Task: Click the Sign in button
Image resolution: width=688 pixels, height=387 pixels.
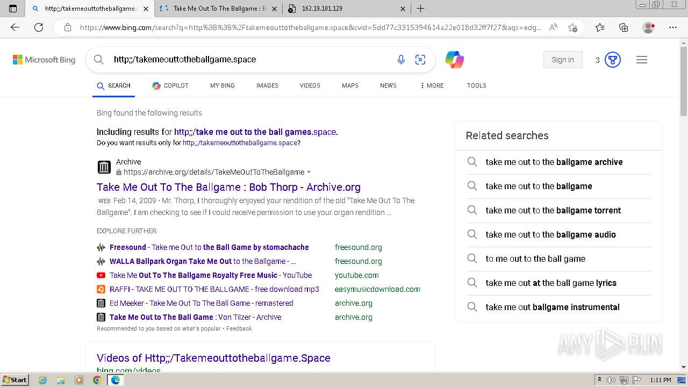Action: [x=563, y=60]
